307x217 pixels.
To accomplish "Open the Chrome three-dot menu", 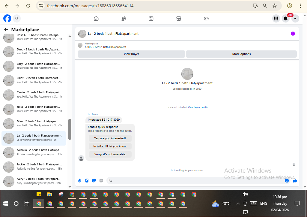I will (x=300, y=6).
